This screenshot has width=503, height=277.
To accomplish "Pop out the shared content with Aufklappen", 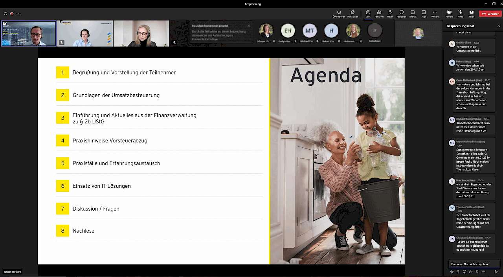I will click(x=352, y=14).
